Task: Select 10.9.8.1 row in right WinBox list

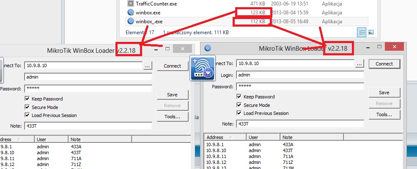Action: coord(303,144)
